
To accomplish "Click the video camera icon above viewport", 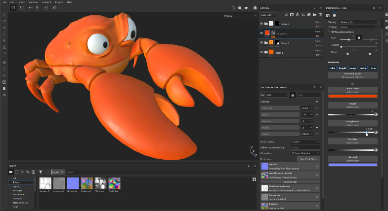I will tap(247, 8).
